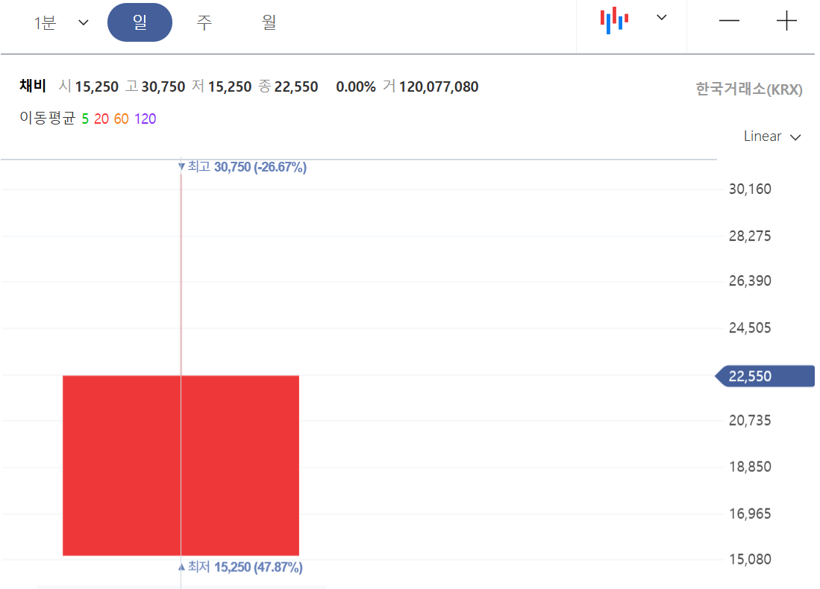Click the closing price 종 22,550
The image size is (820, 589).
[289, 86]
